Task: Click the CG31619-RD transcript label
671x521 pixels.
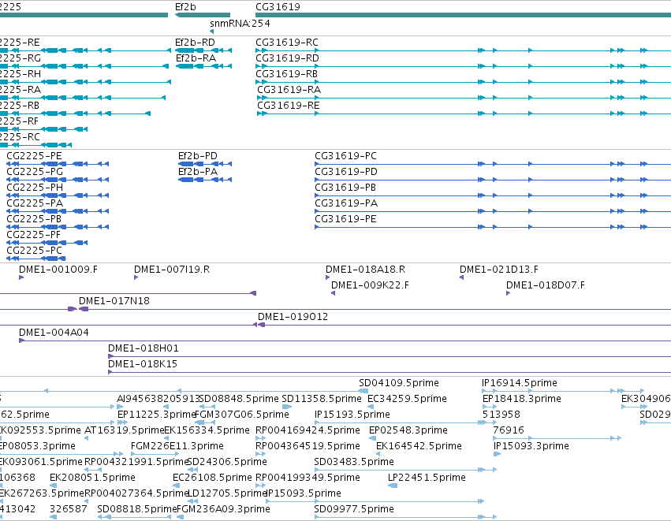Action: 287,58
